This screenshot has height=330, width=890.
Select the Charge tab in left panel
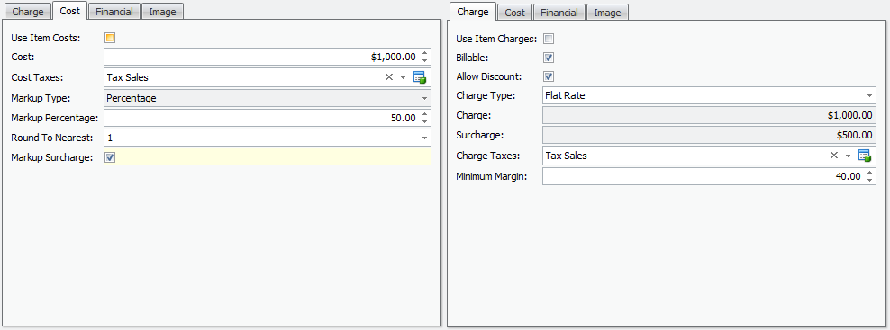pos(28,12)
